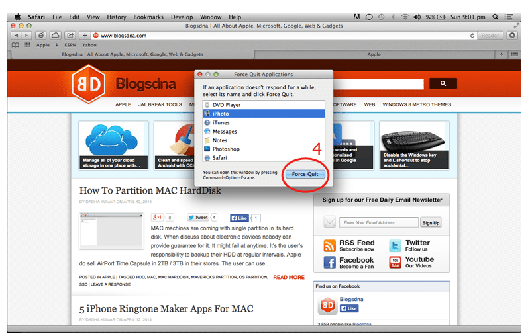Select iPhoto in Force Quit list
The height and width of the screenshot is (334, 530).
click(264, 114)
